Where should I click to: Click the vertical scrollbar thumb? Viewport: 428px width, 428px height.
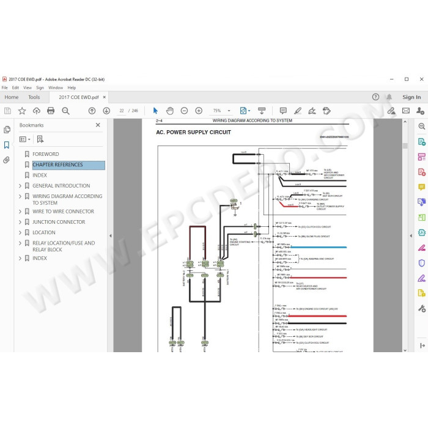click(x=405, y=146)
